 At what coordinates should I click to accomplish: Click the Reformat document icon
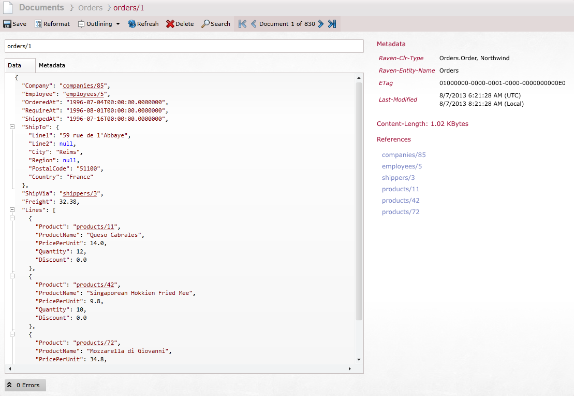point(38,24)
